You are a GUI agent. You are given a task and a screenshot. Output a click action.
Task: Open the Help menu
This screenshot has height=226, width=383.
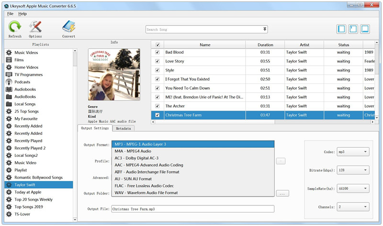(23, 14)
